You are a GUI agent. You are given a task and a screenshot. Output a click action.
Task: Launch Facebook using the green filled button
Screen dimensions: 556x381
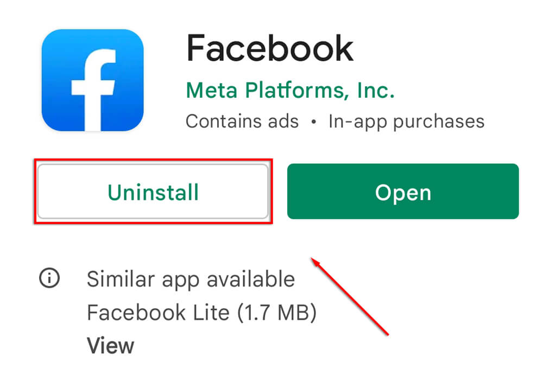click(x=403, y=192)
